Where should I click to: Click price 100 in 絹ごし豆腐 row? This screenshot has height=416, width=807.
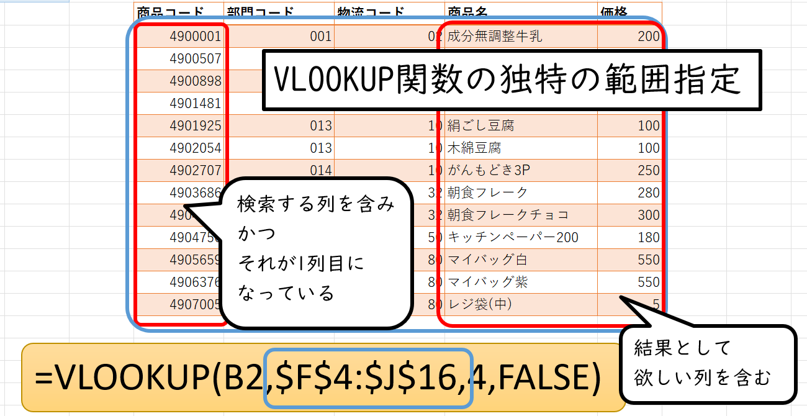pyautogui.click(x=629, y=125)
